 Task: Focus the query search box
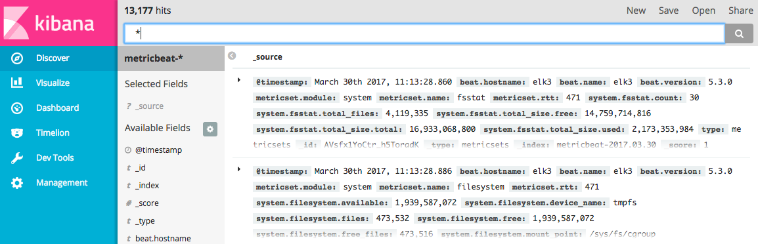[x=424, y=33]
